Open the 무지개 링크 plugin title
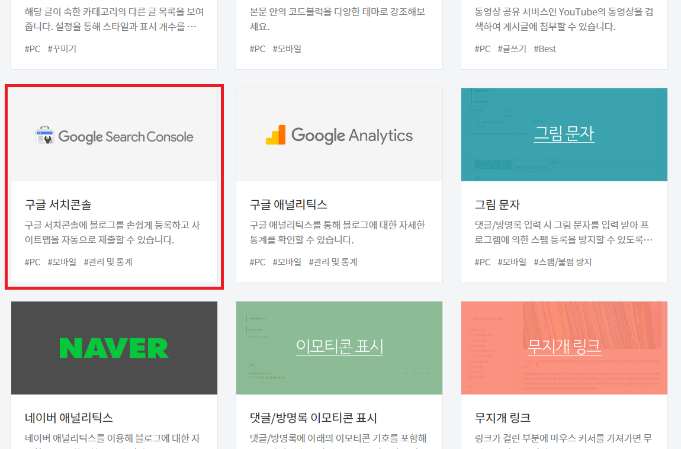 503,418
